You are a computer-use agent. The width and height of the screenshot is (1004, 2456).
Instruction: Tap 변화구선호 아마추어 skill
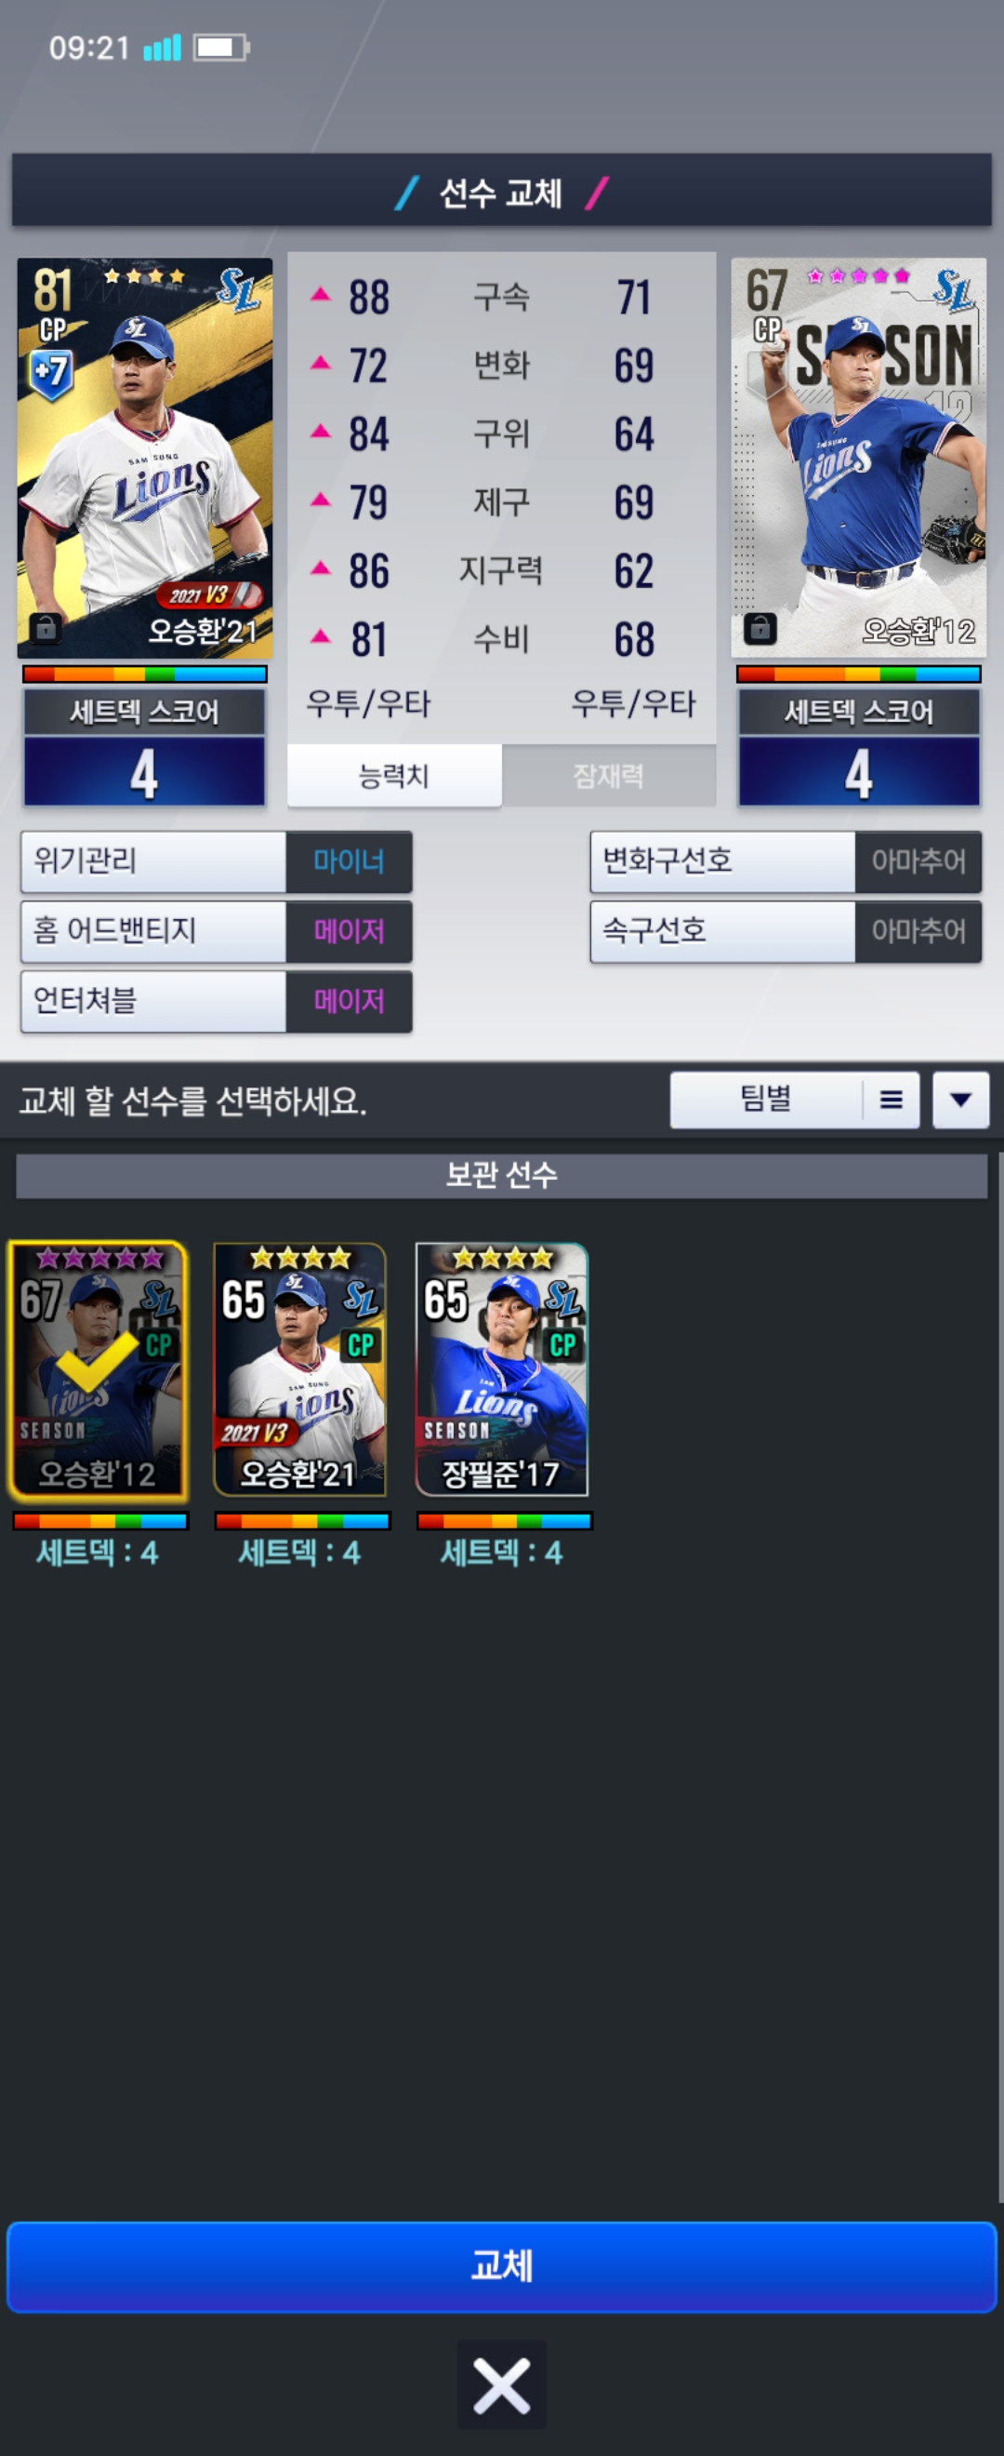click(x=786, y=861)
